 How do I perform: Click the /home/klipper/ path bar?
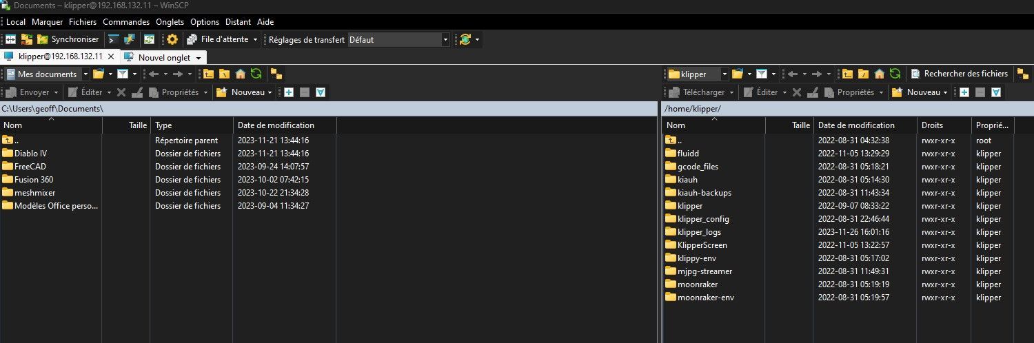pos(847,109)
